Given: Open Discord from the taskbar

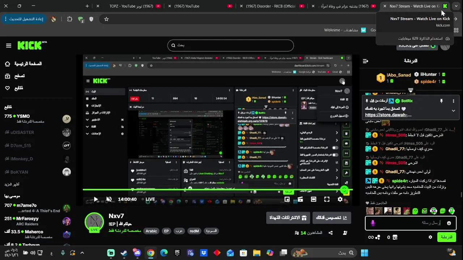Looking at the screenshot, I should (137, 253).
